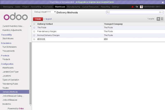The image size is (165, 110).
Task: Click the 顺丰 transport company cell
Action: [106, 39]
